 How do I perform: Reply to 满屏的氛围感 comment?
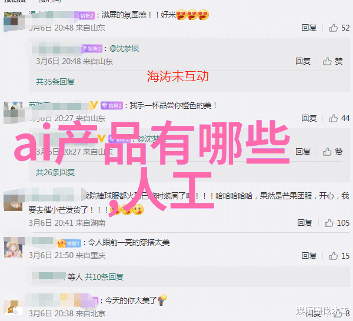pyautogui.click(x=309, y=28)
